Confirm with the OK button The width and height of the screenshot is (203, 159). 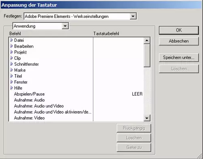coord(179,30)
